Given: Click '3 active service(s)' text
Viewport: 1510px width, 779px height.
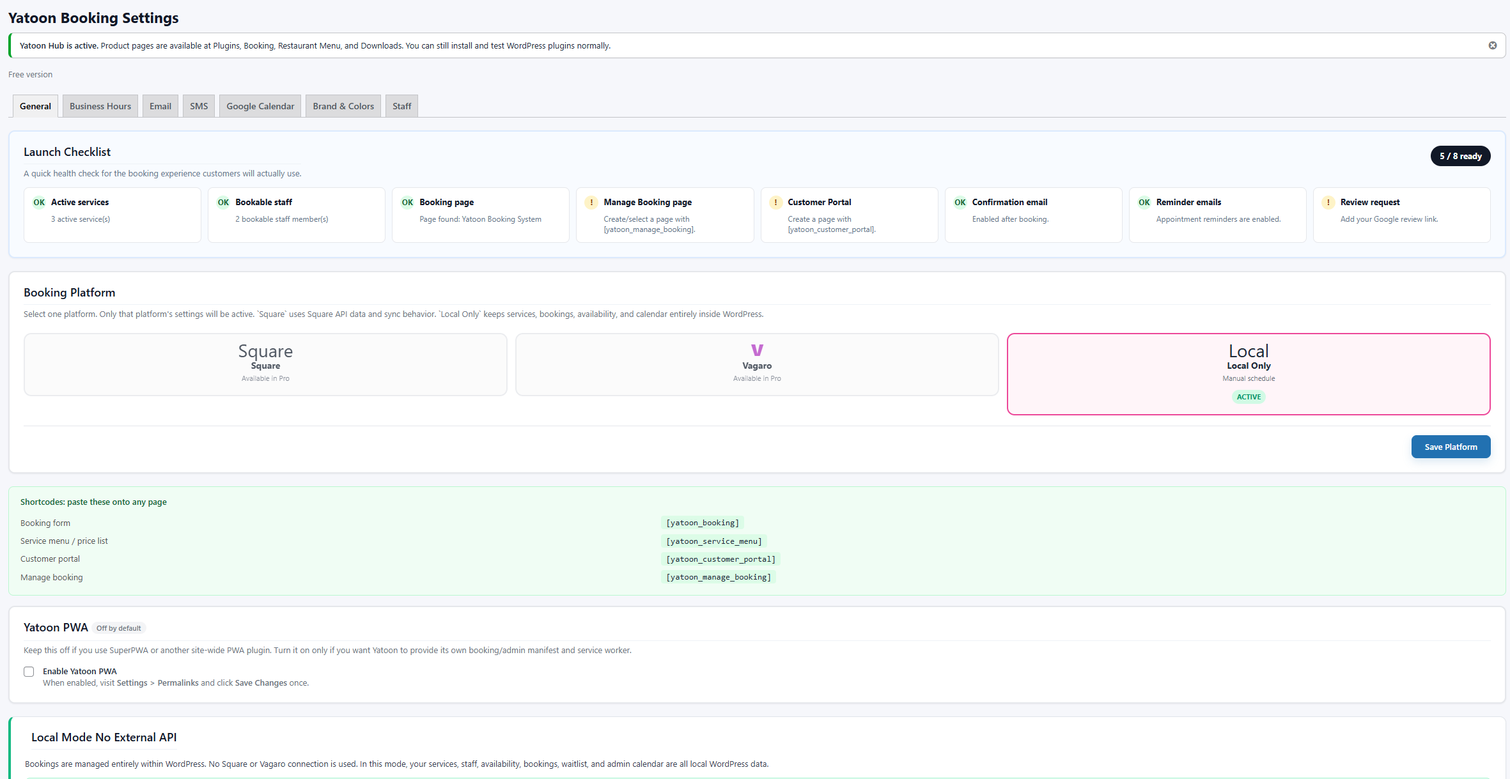Looking at the screenshot, I should point(81,219).
